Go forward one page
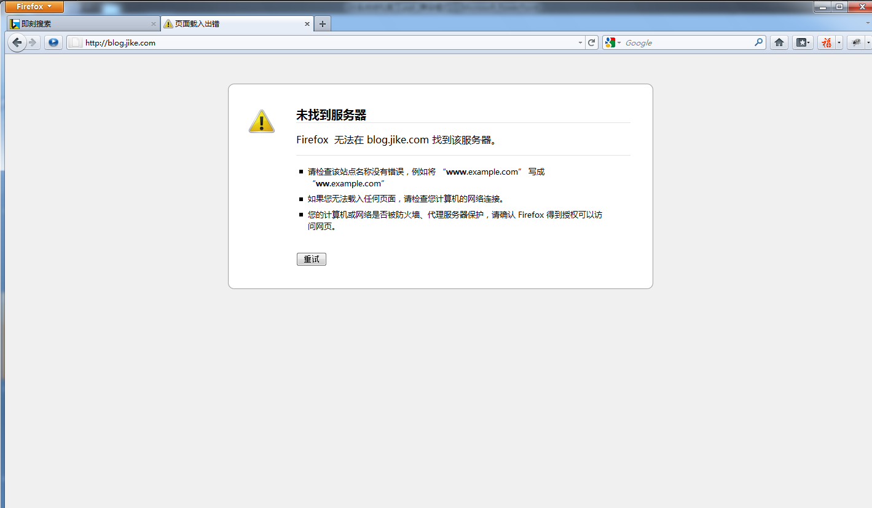 click(x=33, y=42)
